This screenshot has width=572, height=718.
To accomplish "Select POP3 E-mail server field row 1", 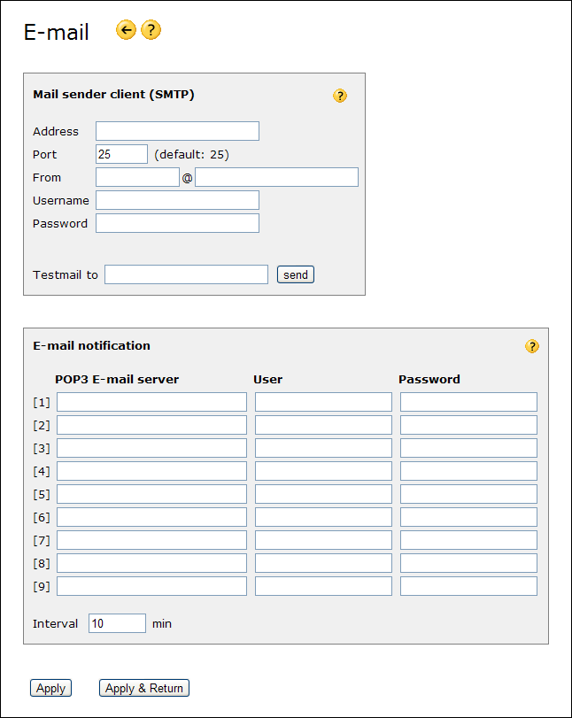I will (151, 402).
